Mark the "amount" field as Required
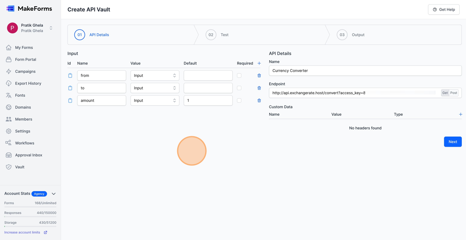Screen dimensions: 466x240 coord(239,100)
